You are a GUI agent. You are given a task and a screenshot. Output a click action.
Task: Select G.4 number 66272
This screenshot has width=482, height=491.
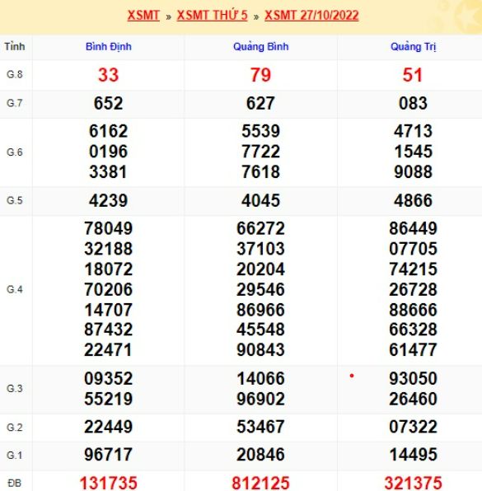[261, 228]
